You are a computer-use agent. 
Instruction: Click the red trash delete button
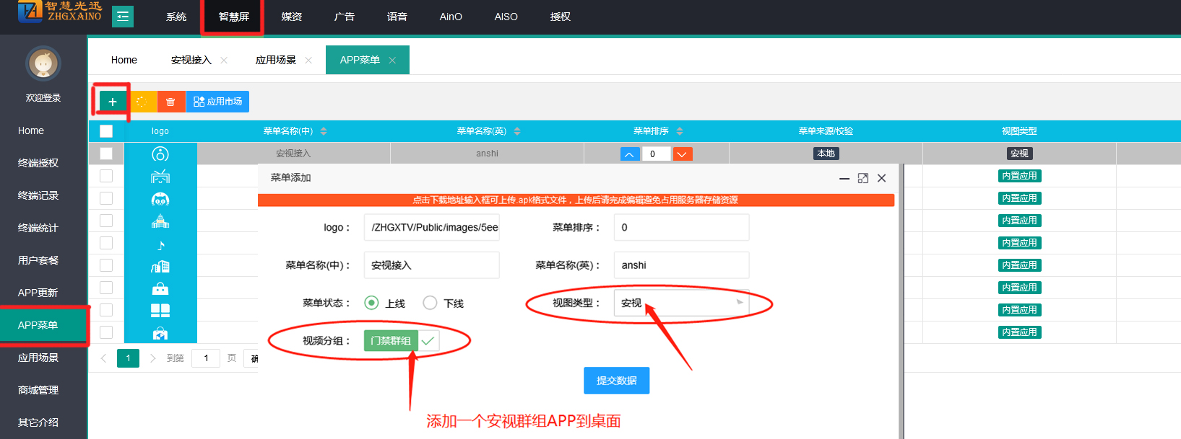click(x=170, y=102)
